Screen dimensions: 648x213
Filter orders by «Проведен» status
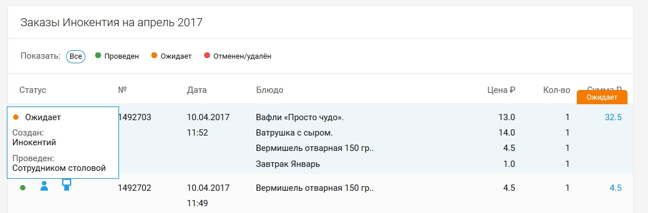pos(117,56)
